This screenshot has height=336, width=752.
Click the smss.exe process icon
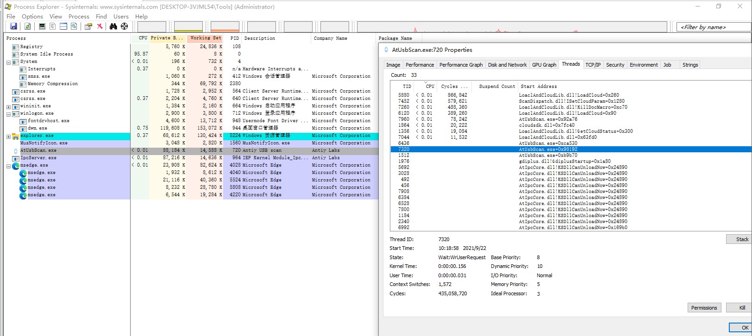pos(23,77)
